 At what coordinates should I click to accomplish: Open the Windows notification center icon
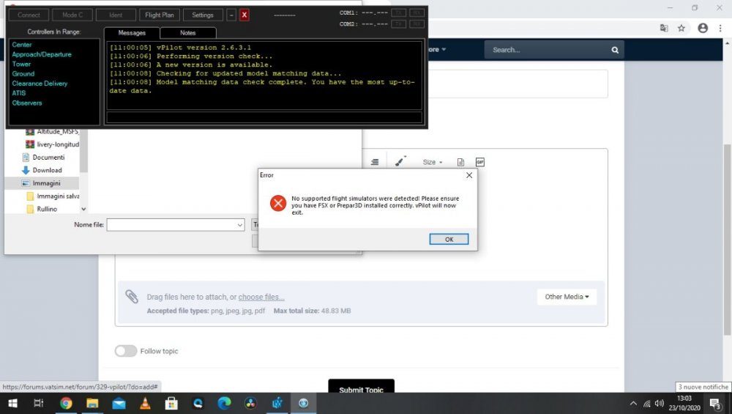pyautogui.click(x=714, y=403)
